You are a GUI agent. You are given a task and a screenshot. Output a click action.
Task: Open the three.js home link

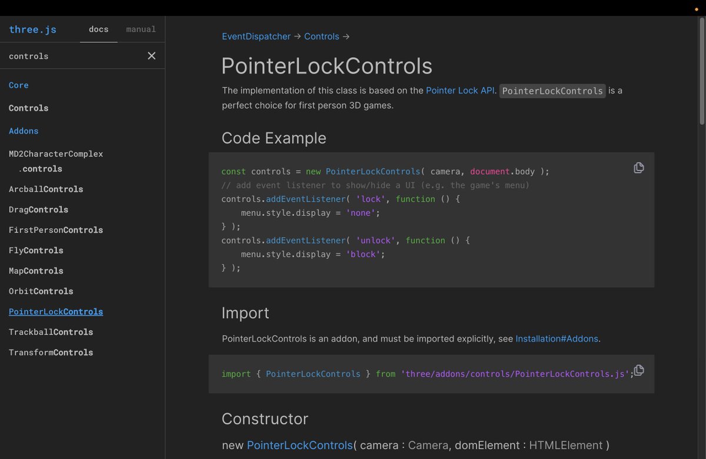[33, 29]
